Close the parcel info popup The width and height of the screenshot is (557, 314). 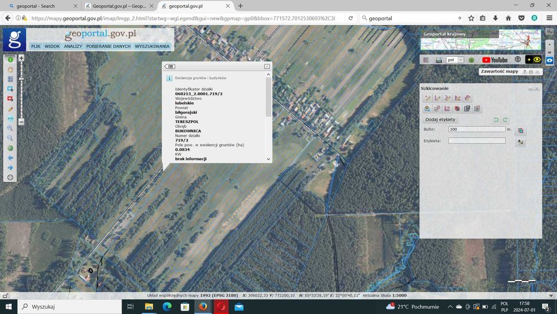coord(267,66)
